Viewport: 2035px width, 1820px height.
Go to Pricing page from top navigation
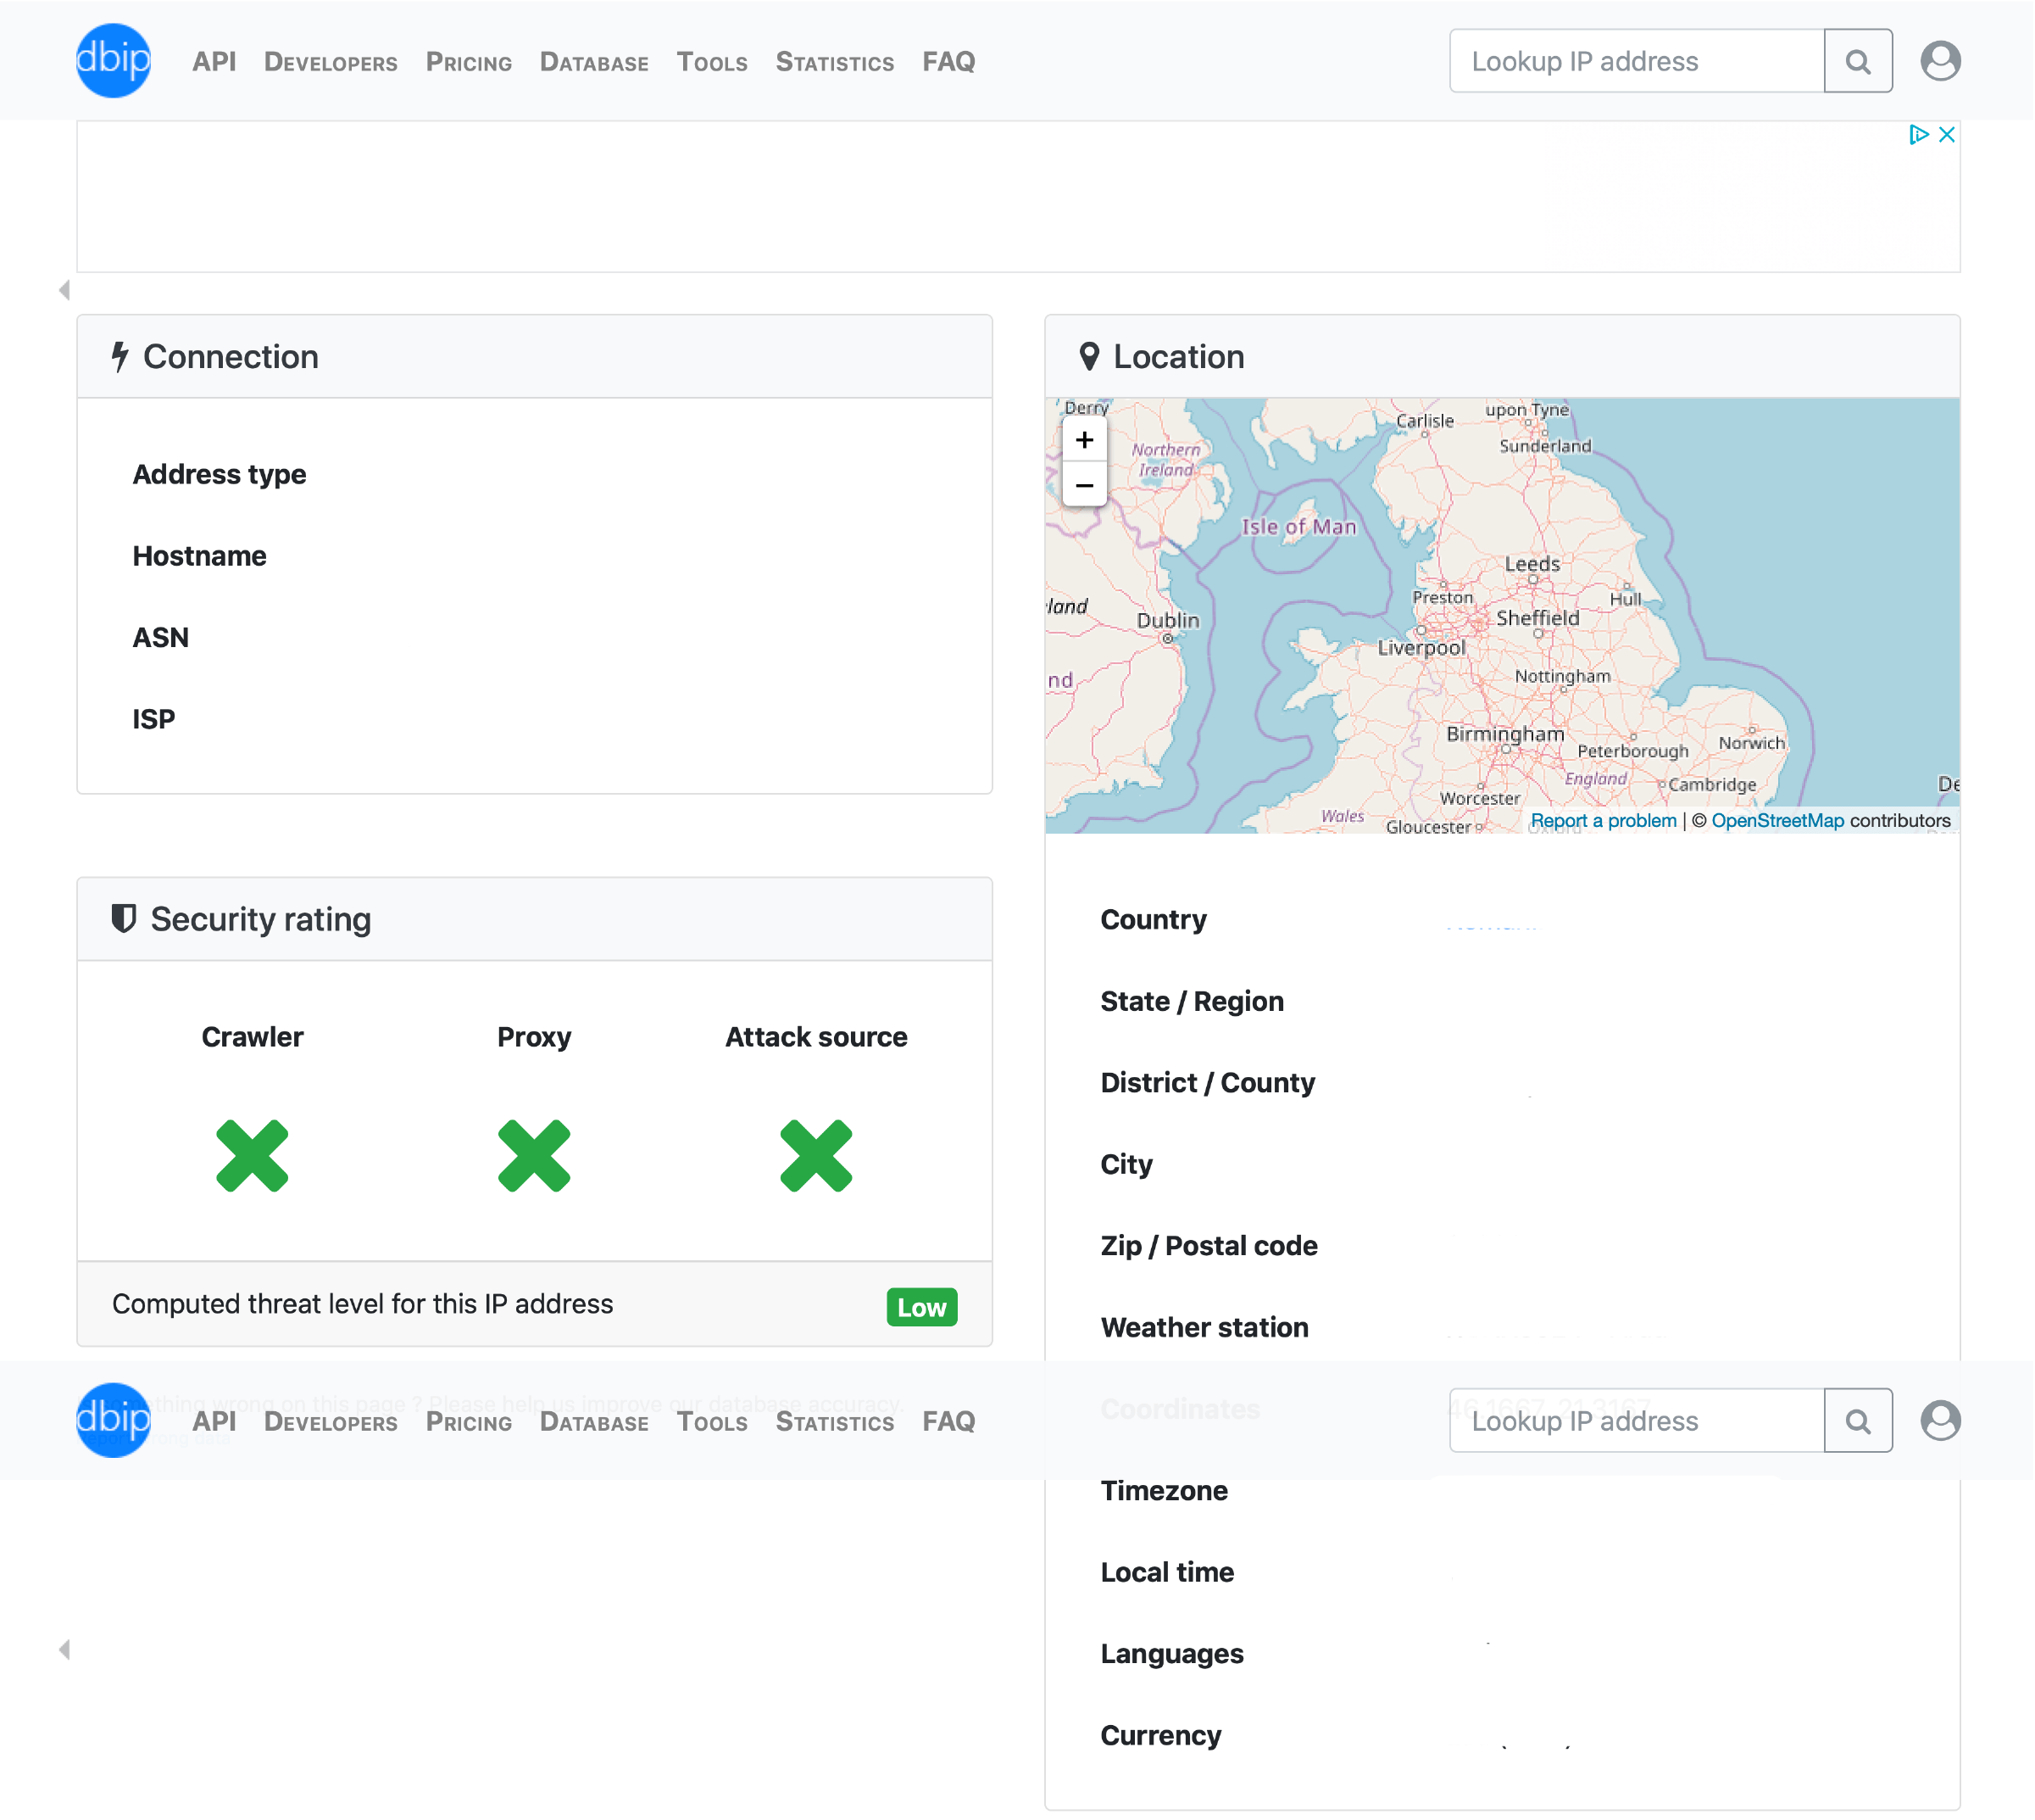[469, 62]
